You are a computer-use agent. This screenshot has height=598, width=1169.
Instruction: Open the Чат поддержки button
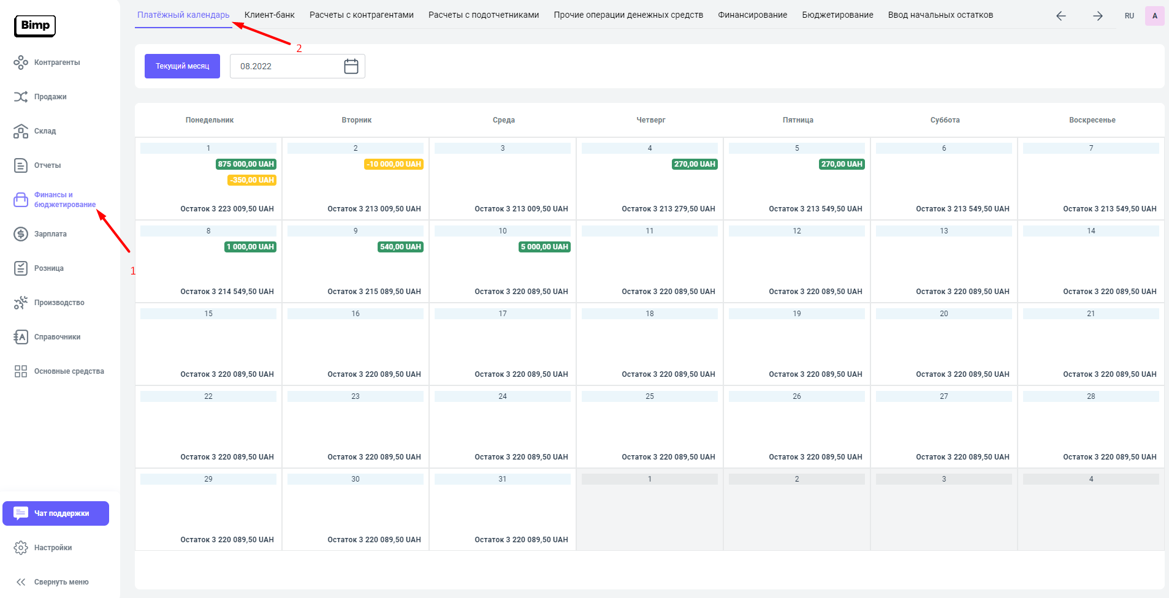click(x=56, y=513)
